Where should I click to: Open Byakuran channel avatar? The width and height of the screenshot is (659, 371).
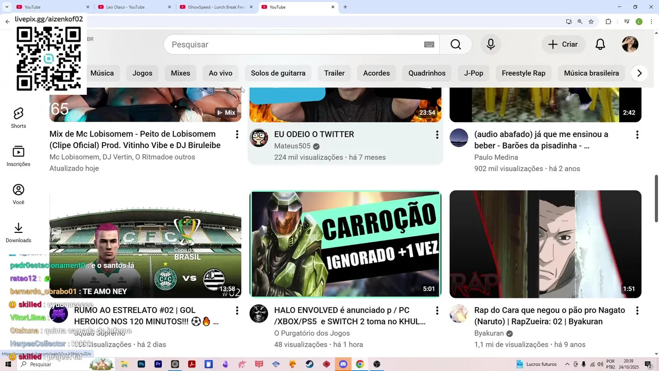tap(459, 314)
